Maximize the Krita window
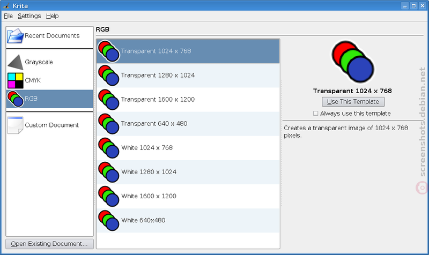This screenshot has width=429, height=255. tap(413, 6)
